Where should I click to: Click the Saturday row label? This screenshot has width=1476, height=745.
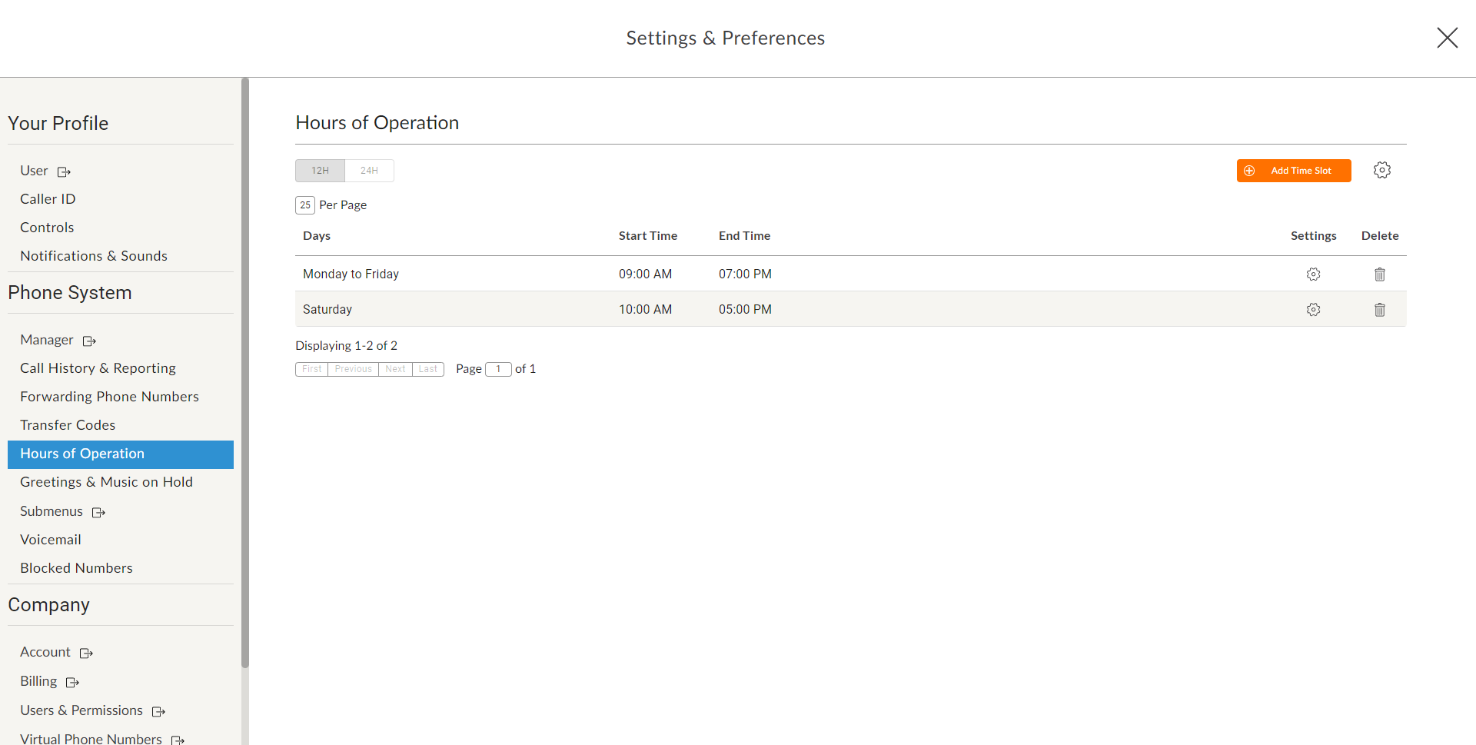(x=327, y=309)
